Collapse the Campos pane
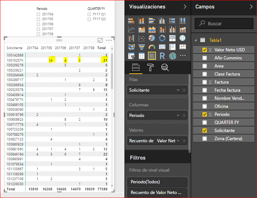This screenshot has width=257, height=198. [251, 7]
